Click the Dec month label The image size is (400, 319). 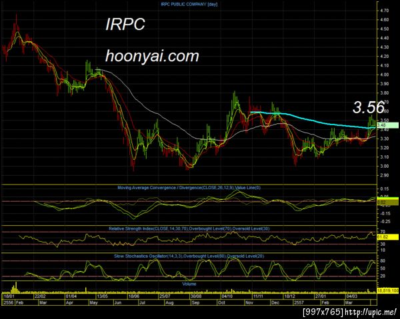(275, 303)
